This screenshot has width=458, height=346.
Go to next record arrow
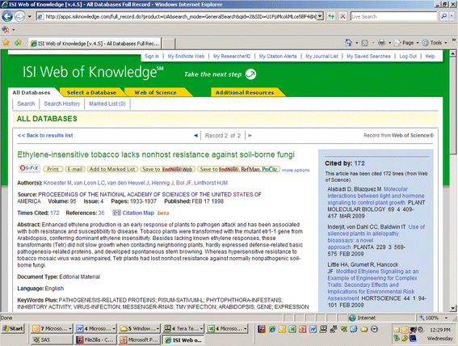(250, 135)
